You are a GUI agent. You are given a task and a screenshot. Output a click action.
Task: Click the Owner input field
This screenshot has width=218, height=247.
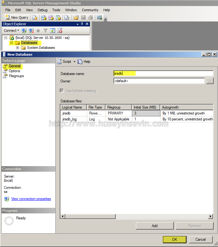159,81
